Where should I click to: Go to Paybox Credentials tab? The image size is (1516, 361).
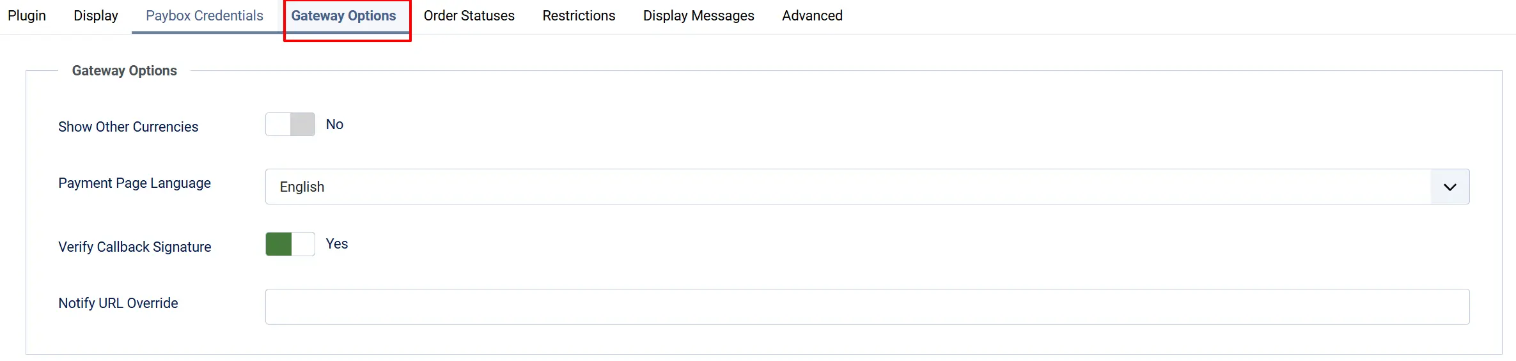pos(205,16)
